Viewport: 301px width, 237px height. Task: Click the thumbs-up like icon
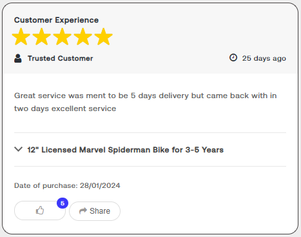coord(40,211)
